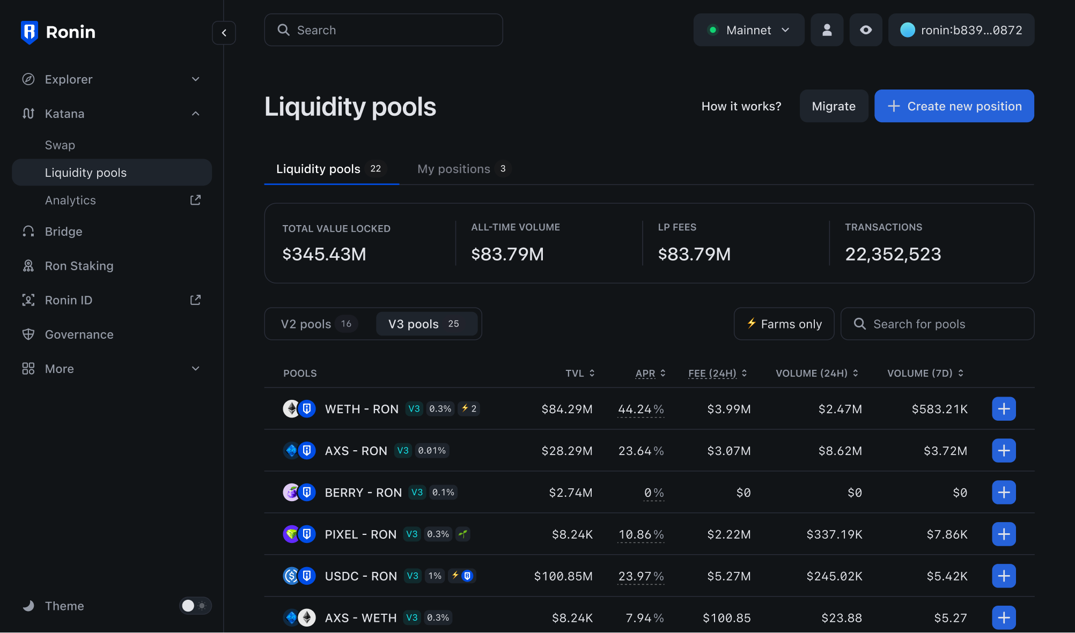Click the Create new position button

coord(954,106)
